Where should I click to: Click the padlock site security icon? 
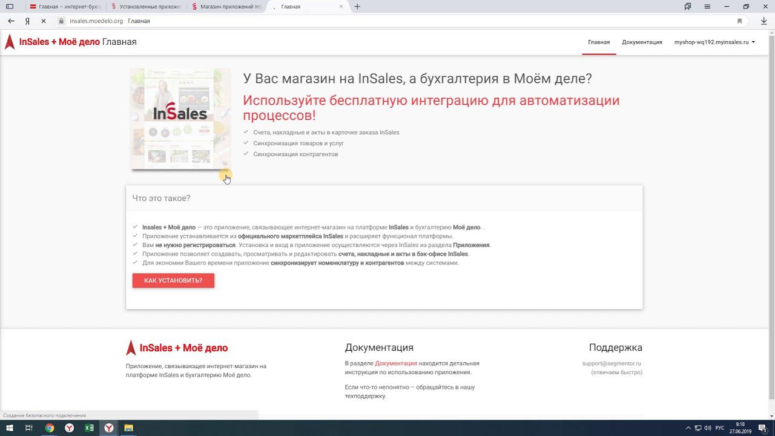pos(61,21)
